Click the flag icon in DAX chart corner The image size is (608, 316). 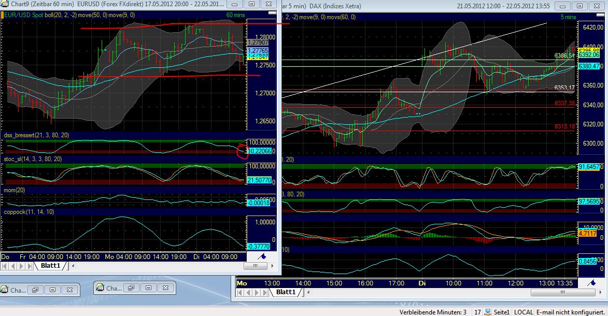(591, 283)
